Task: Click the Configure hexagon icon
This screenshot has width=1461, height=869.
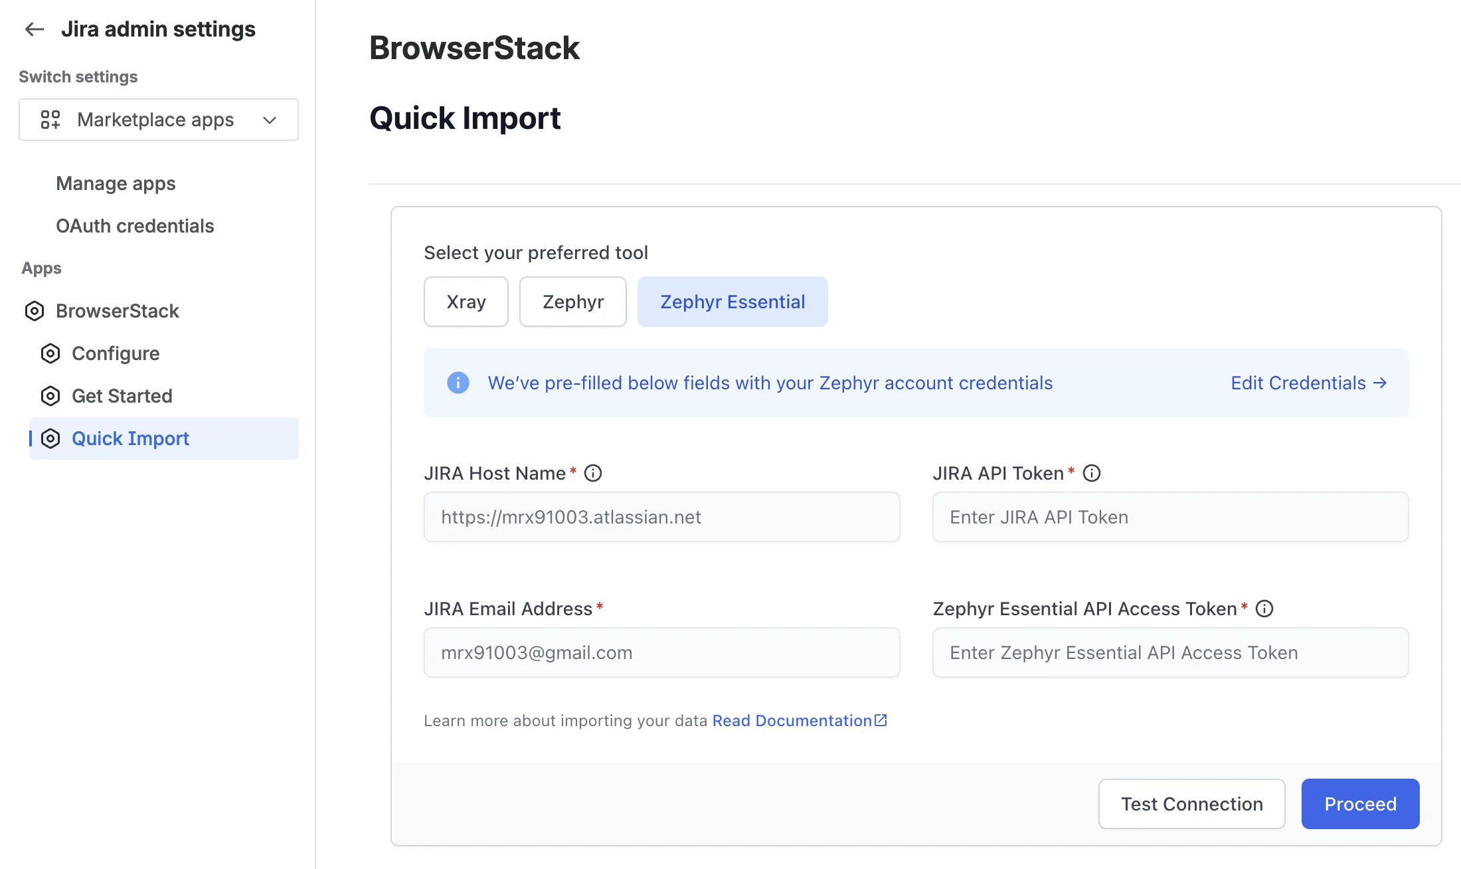Action: click(50, 353)
